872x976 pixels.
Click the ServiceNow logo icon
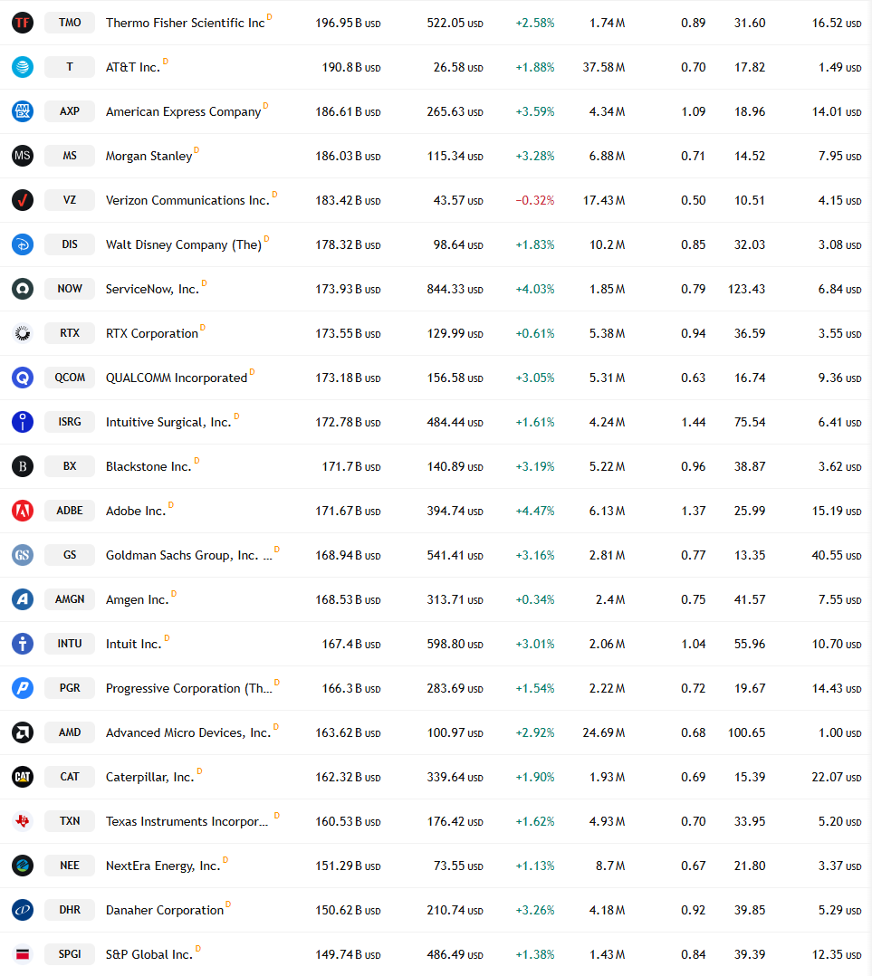[x=23, y=289]
